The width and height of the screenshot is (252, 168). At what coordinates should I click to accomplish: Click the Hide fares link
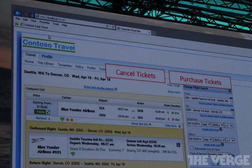coord(170,126)
